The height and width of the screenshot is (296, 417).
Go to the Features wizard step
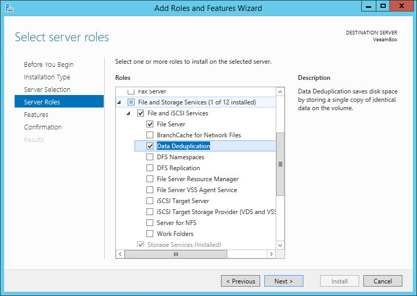(x=36, y=114)
